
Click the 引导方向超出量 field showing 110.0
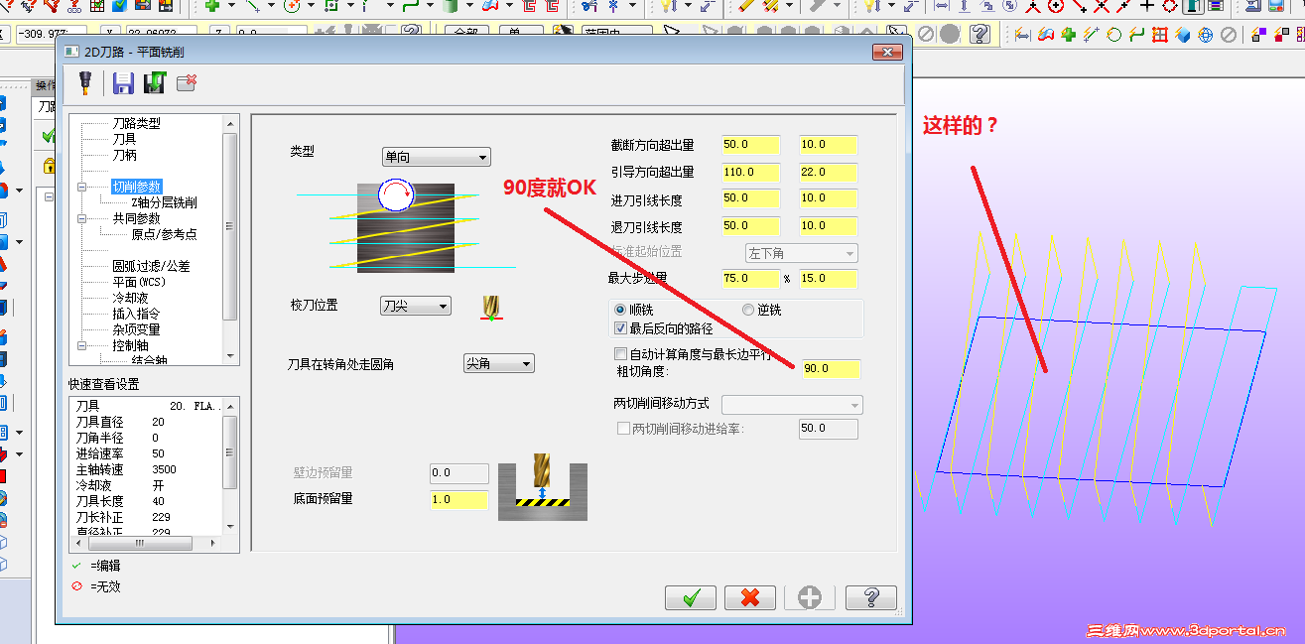751,173
